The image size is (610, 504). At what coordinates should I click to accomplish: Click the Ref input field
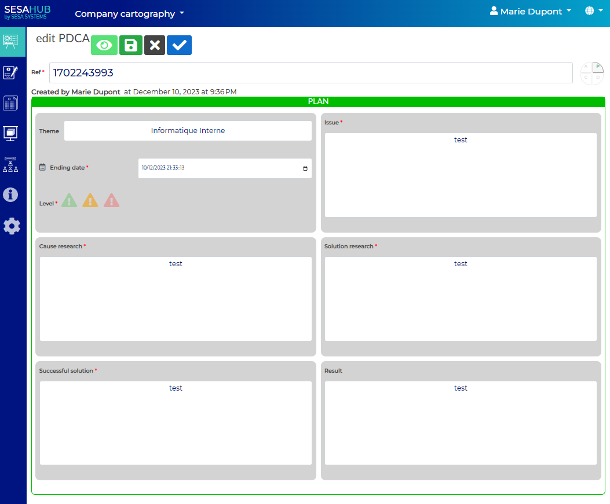click(x=311, y=73)
